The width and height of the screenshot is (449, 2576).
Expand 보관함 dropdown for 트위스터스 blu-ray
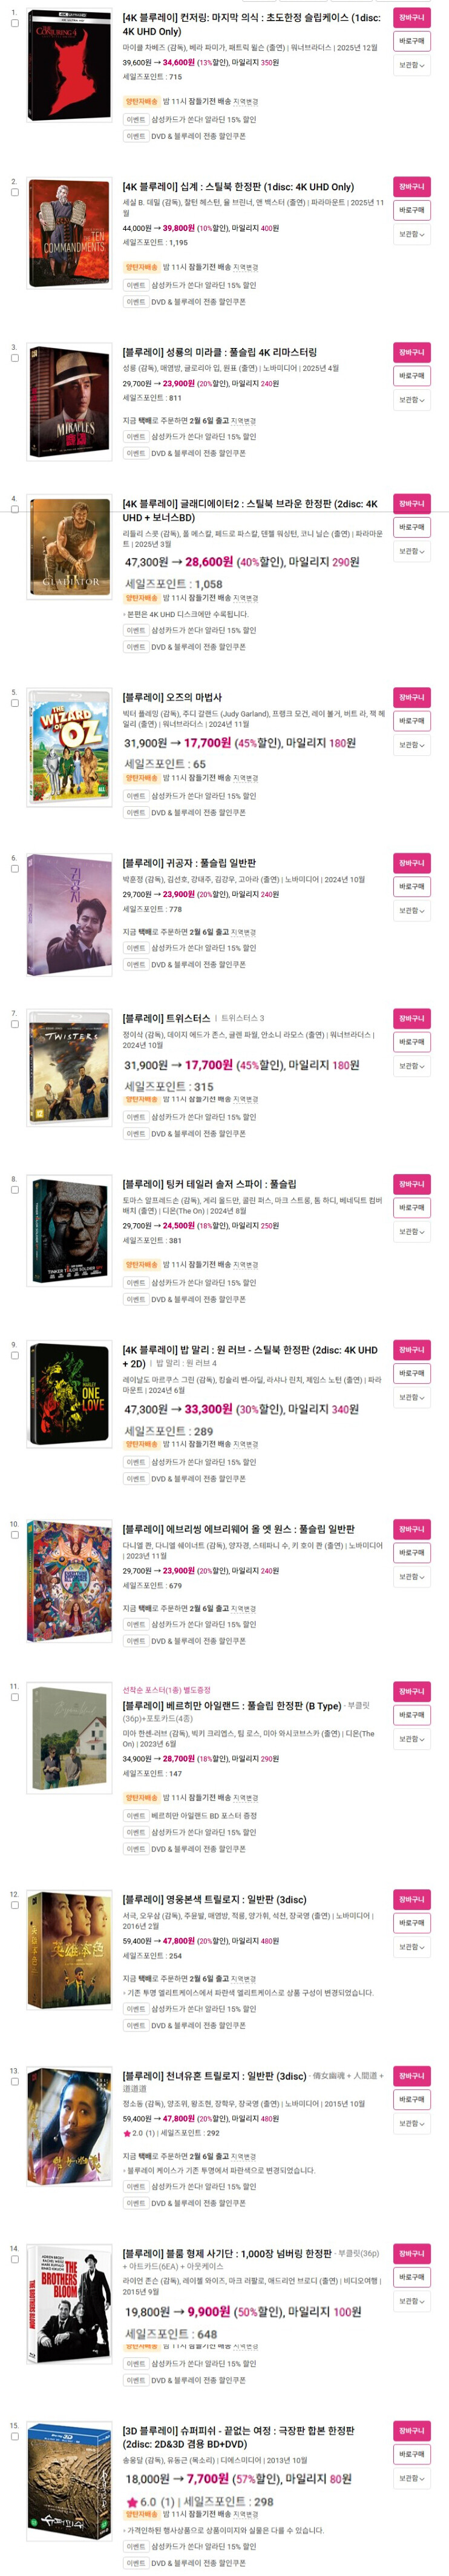point(411,1066)
